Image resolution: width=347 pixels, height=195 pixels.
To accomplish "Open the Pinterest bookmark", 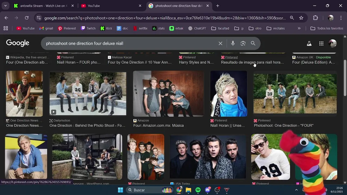I will coord(67,28).
